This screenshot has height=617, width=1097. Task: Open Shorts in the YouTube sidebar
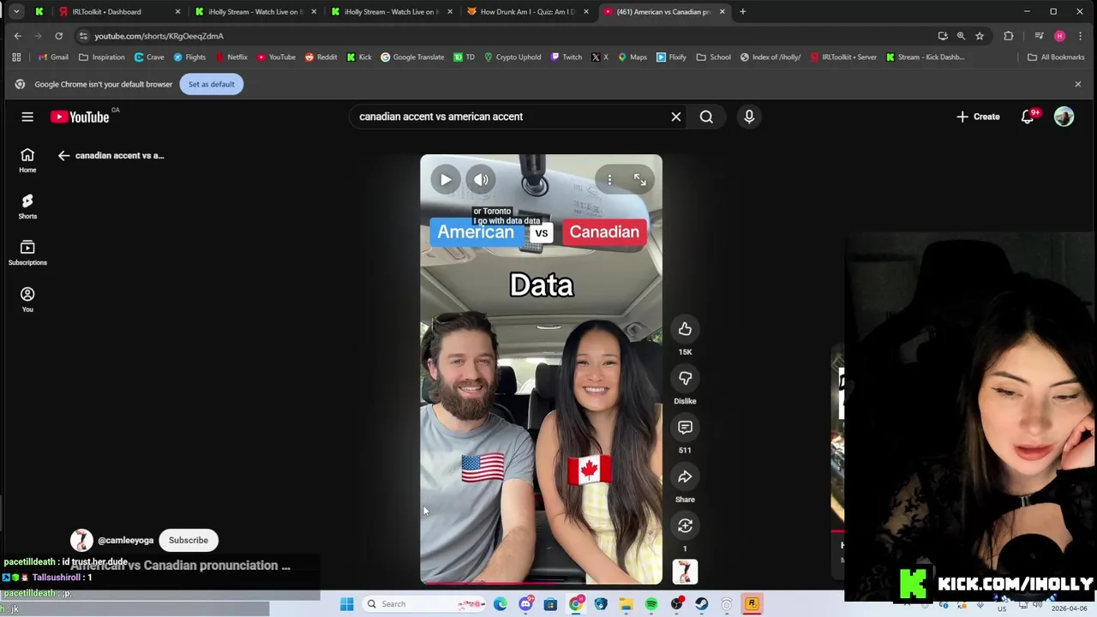[27, 206]
